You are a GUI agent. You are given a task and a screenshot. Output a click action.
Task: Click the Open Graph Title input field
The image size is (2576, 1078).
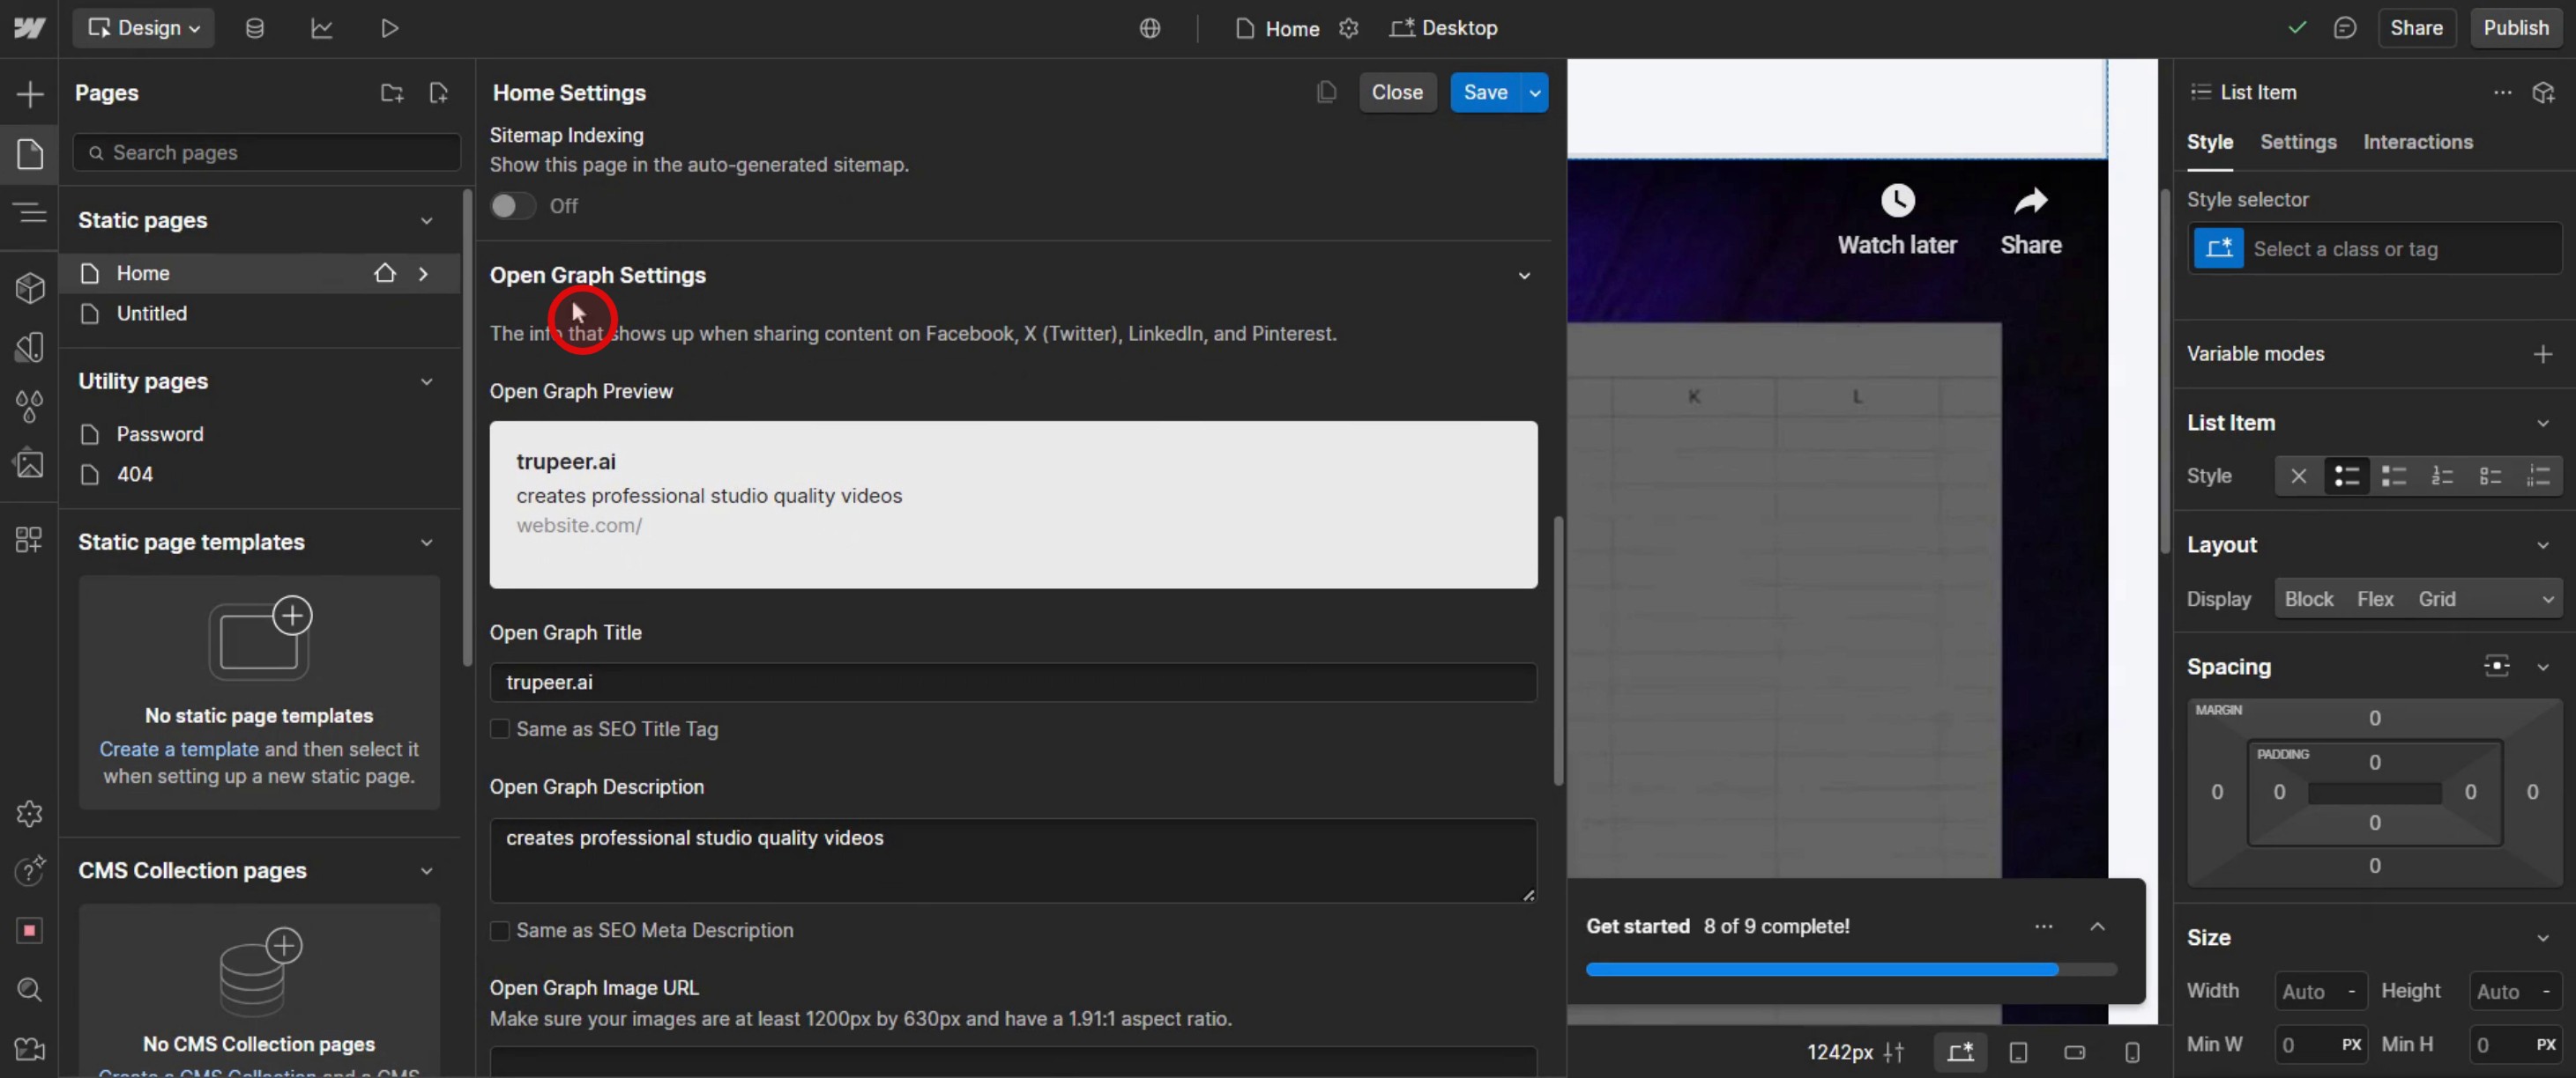pos(1012,683)
